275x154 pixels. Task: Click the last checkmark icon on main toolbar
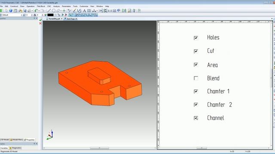[139, 11]
